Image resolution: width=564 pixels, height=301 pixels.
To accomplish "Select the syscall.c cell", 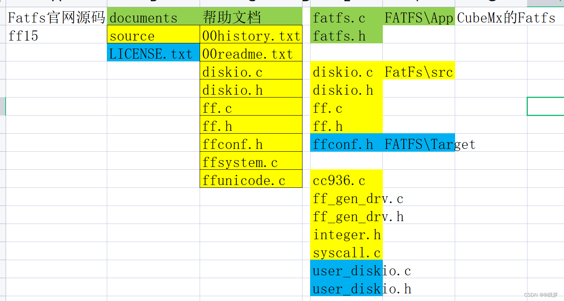I will tap(346, 251).
